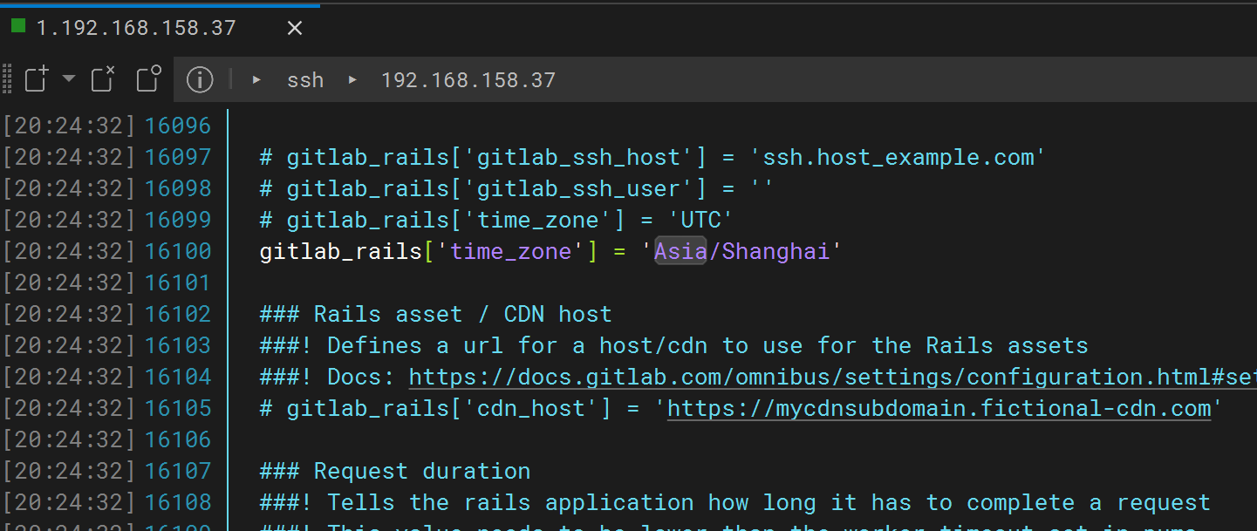Expand the arrow before ssh breadcrumb

tap(256, 80)
